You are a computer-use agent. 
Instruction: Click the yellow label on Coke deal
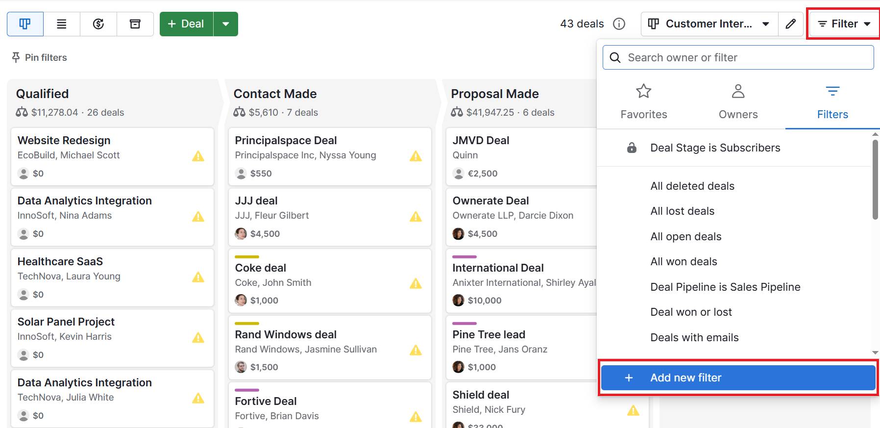[x=247, y=257]
